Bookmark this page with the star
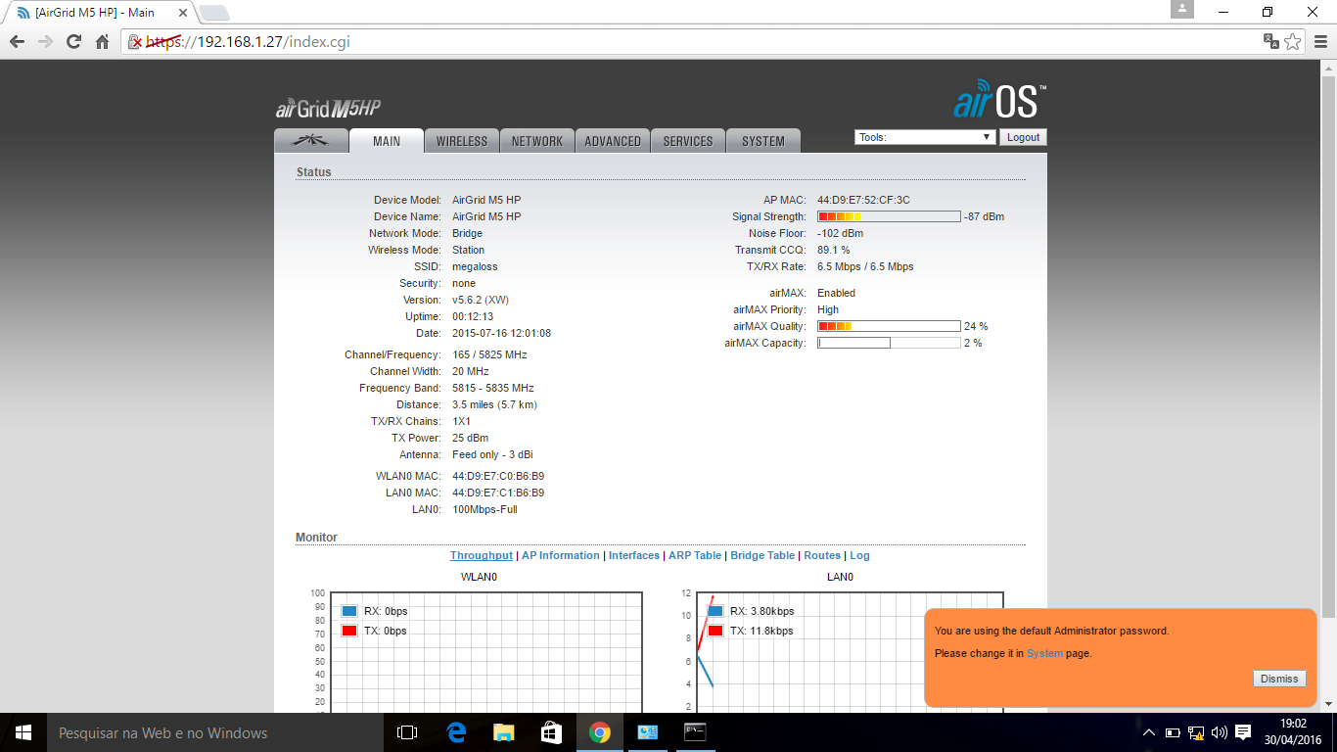Image resolution: width=1337 pixels, height=752 pixels. point(1293,41)
